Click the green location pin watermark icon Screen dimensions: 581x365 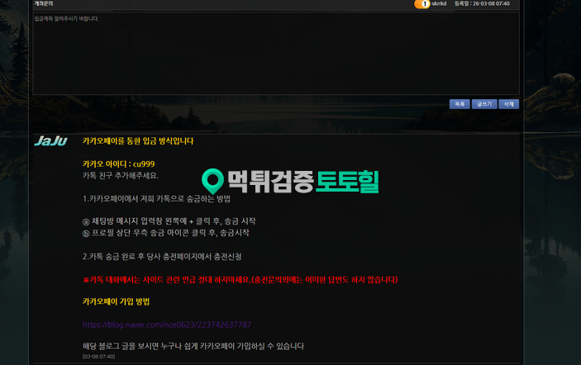213,182
